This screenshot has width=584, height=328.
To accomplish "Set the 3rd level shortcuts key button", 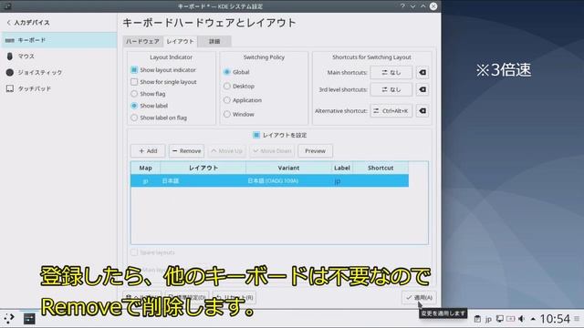I will point(391,89).
